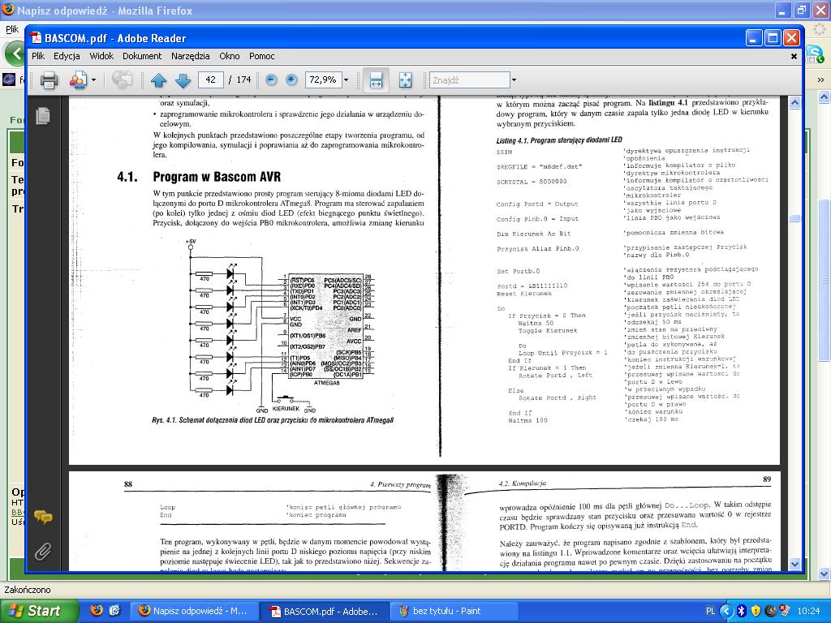Viewport: 831px width, 623px height.
Task: Click the second quick launch icon
Action: point(114,611)
